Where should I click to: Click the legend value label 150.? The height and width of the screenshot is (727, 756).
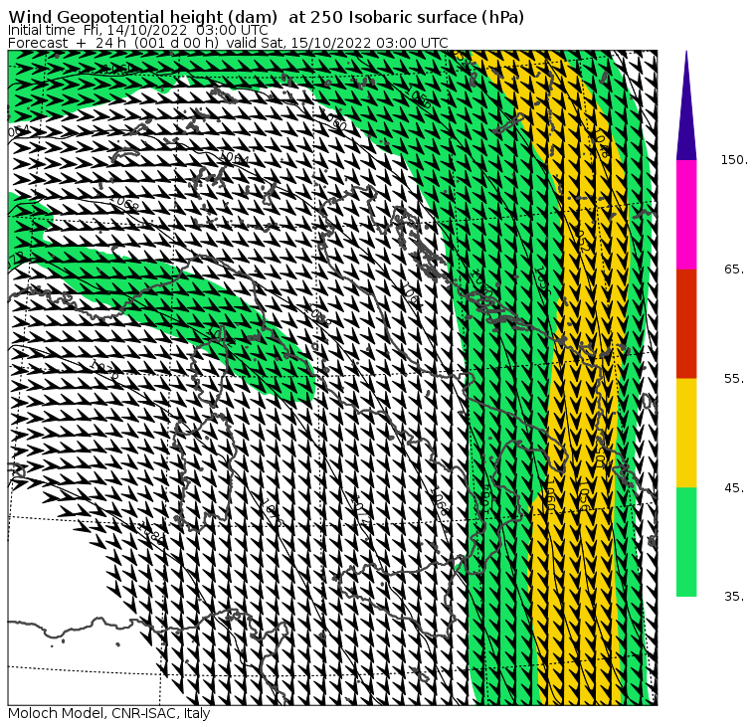tap(735, 160)
